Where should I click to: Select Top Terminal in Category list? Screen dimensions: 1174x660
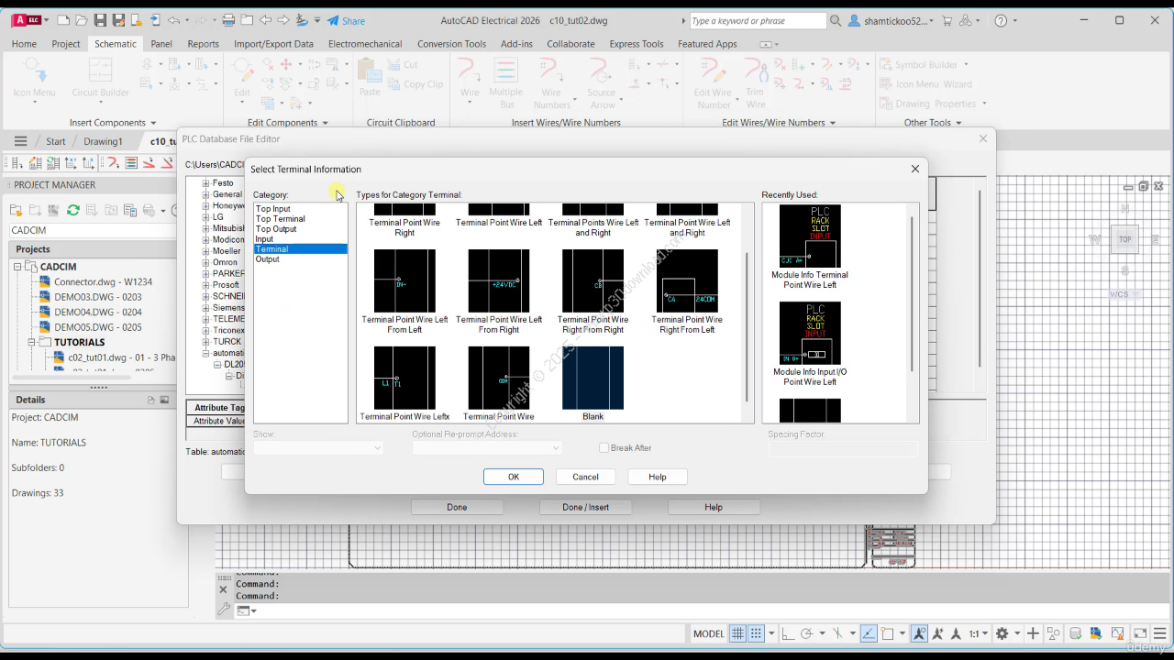click(281, 219)
